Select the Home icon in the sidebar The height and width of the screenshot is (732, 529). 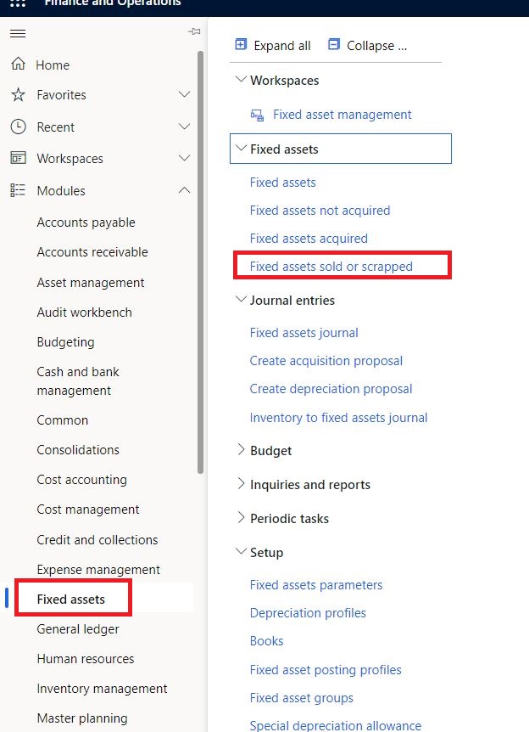pos(17,65)
